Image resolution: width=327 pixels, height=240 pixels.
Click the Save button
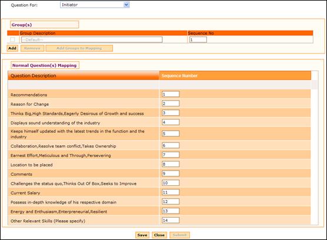pos(142,235)
